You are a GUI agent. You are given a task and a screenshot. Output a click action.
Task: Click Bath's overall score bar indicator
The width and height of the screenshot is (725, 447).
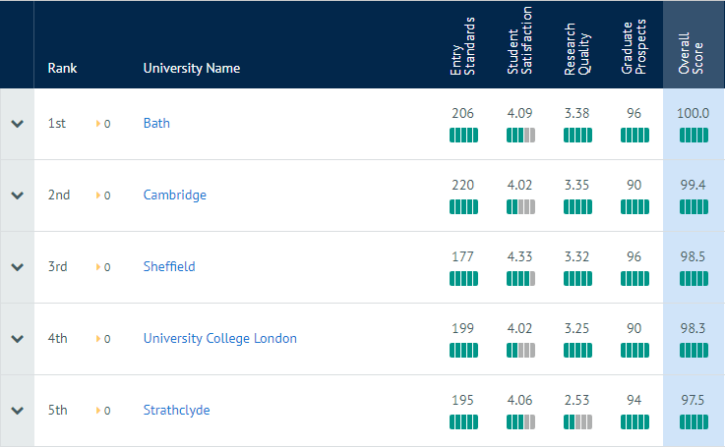coord(693,136)
